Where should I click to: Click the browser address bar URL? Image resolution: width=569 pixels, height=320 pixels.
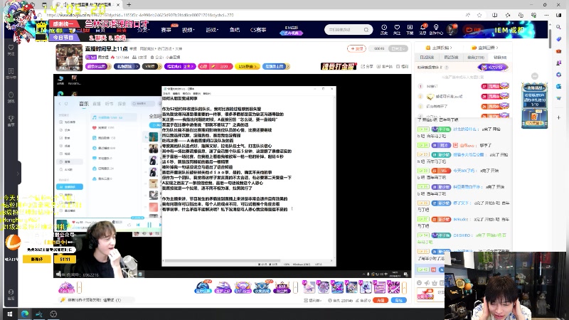(140, 15)
